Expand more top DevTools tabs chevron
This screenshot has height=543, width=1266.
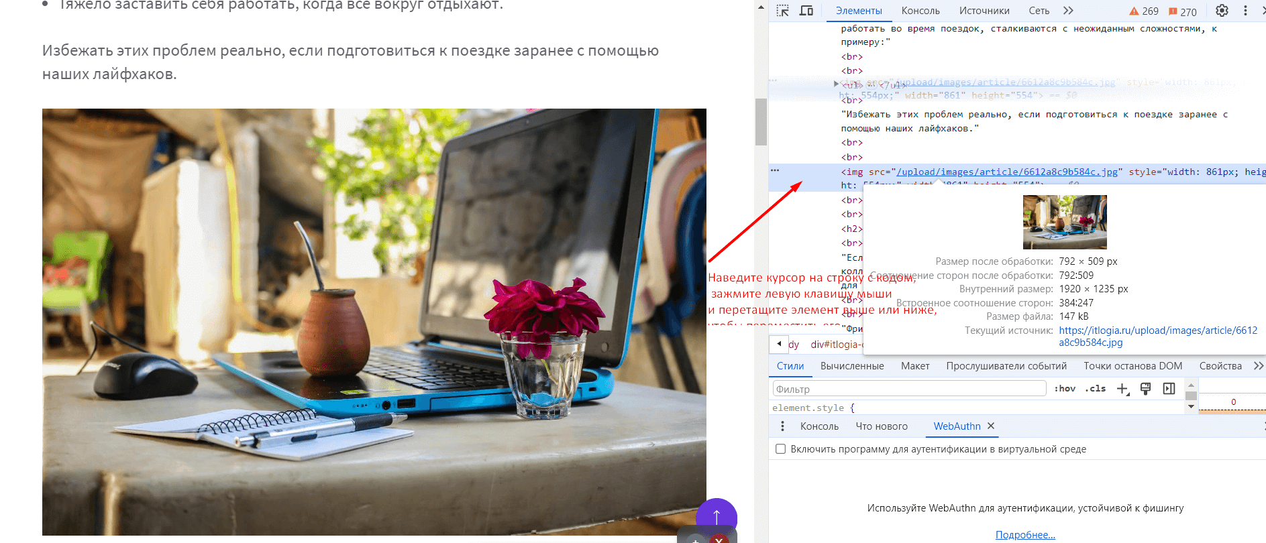pos(1068,11)
